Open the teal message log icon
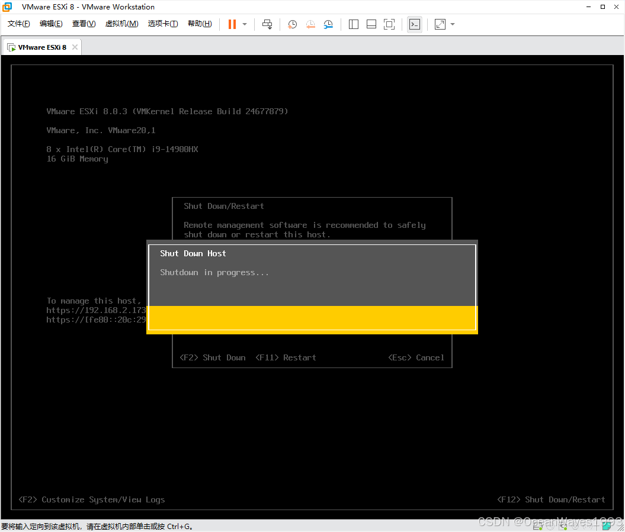 click(607, 527)
